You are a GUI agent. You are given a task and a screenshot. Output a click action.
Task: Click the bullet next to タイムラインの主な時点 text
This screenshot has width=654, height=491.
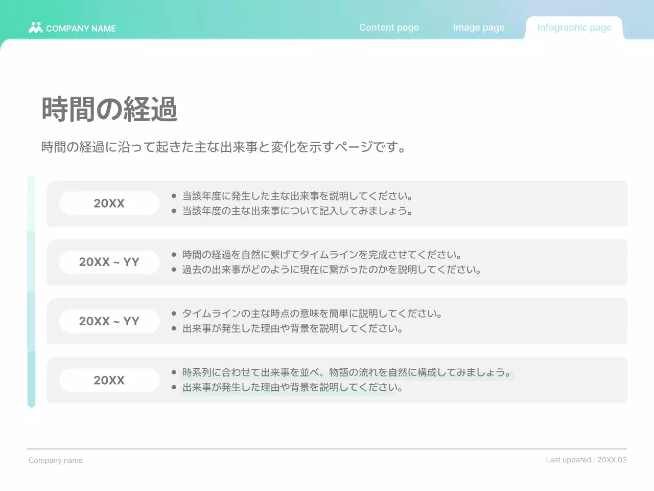174,313
